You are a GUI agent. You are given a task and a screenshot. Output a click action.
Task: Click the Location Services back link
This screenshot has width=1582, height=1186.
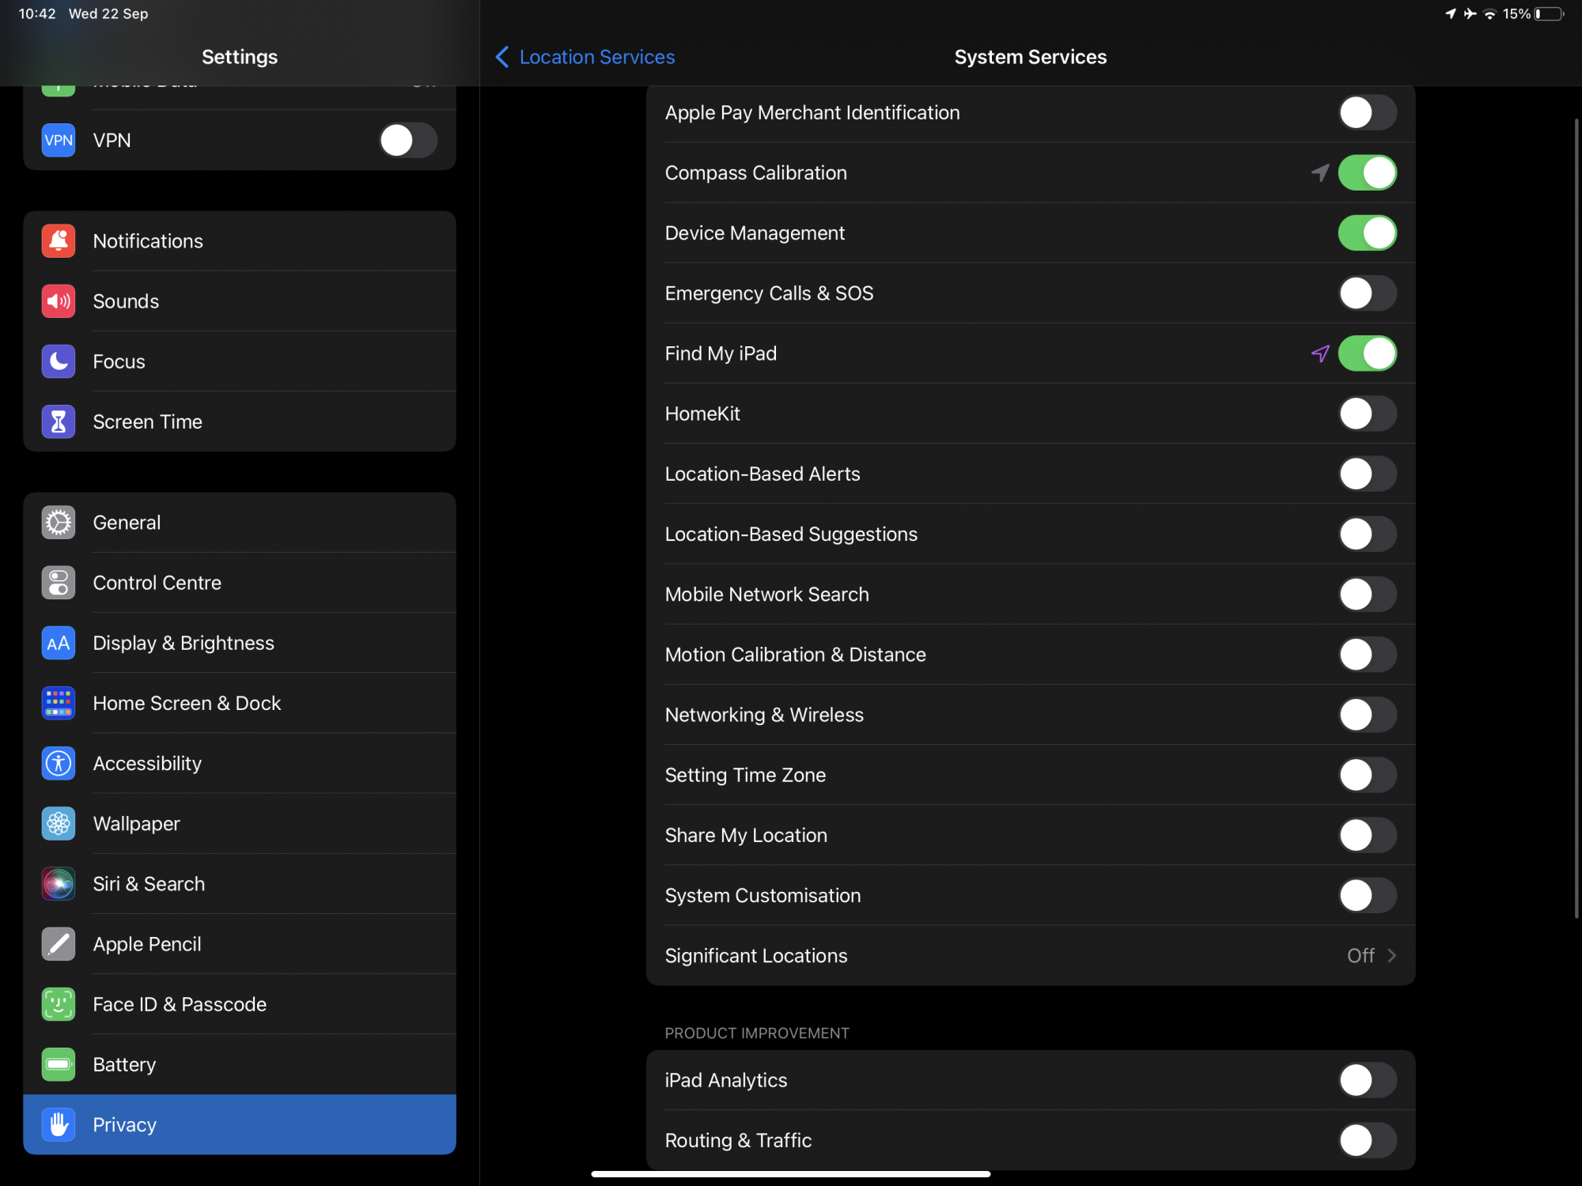click(596, 57)
